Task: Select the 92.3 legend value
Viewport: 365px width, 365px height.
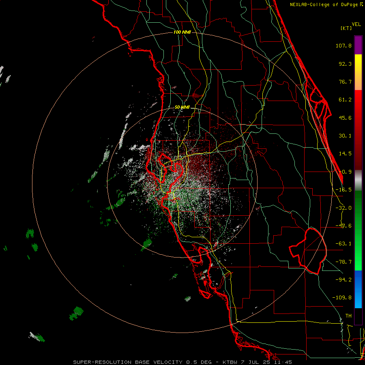Action: pyautogui.click(x=345, y=64)
